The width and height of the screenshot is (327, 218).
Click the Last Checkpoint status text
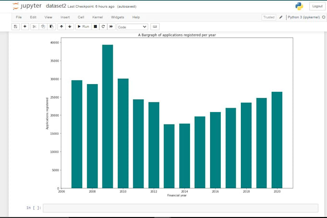[91, 6]
